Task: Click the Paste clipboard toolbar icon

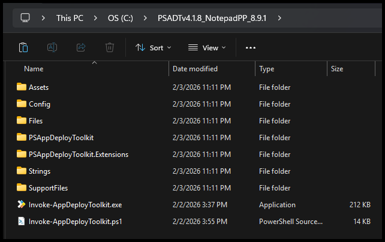Action: (23, 47)
